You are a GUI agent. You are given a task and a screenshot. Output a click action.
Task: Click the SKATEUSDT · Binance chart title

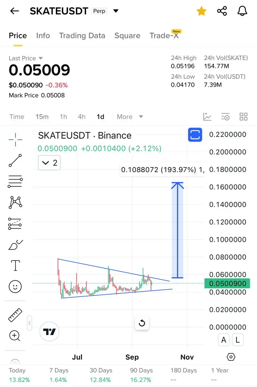85,135
